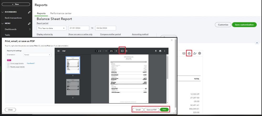Screen dimensions: 262x116
Task: Click the green Print button
Action: (x=164, y=110)
